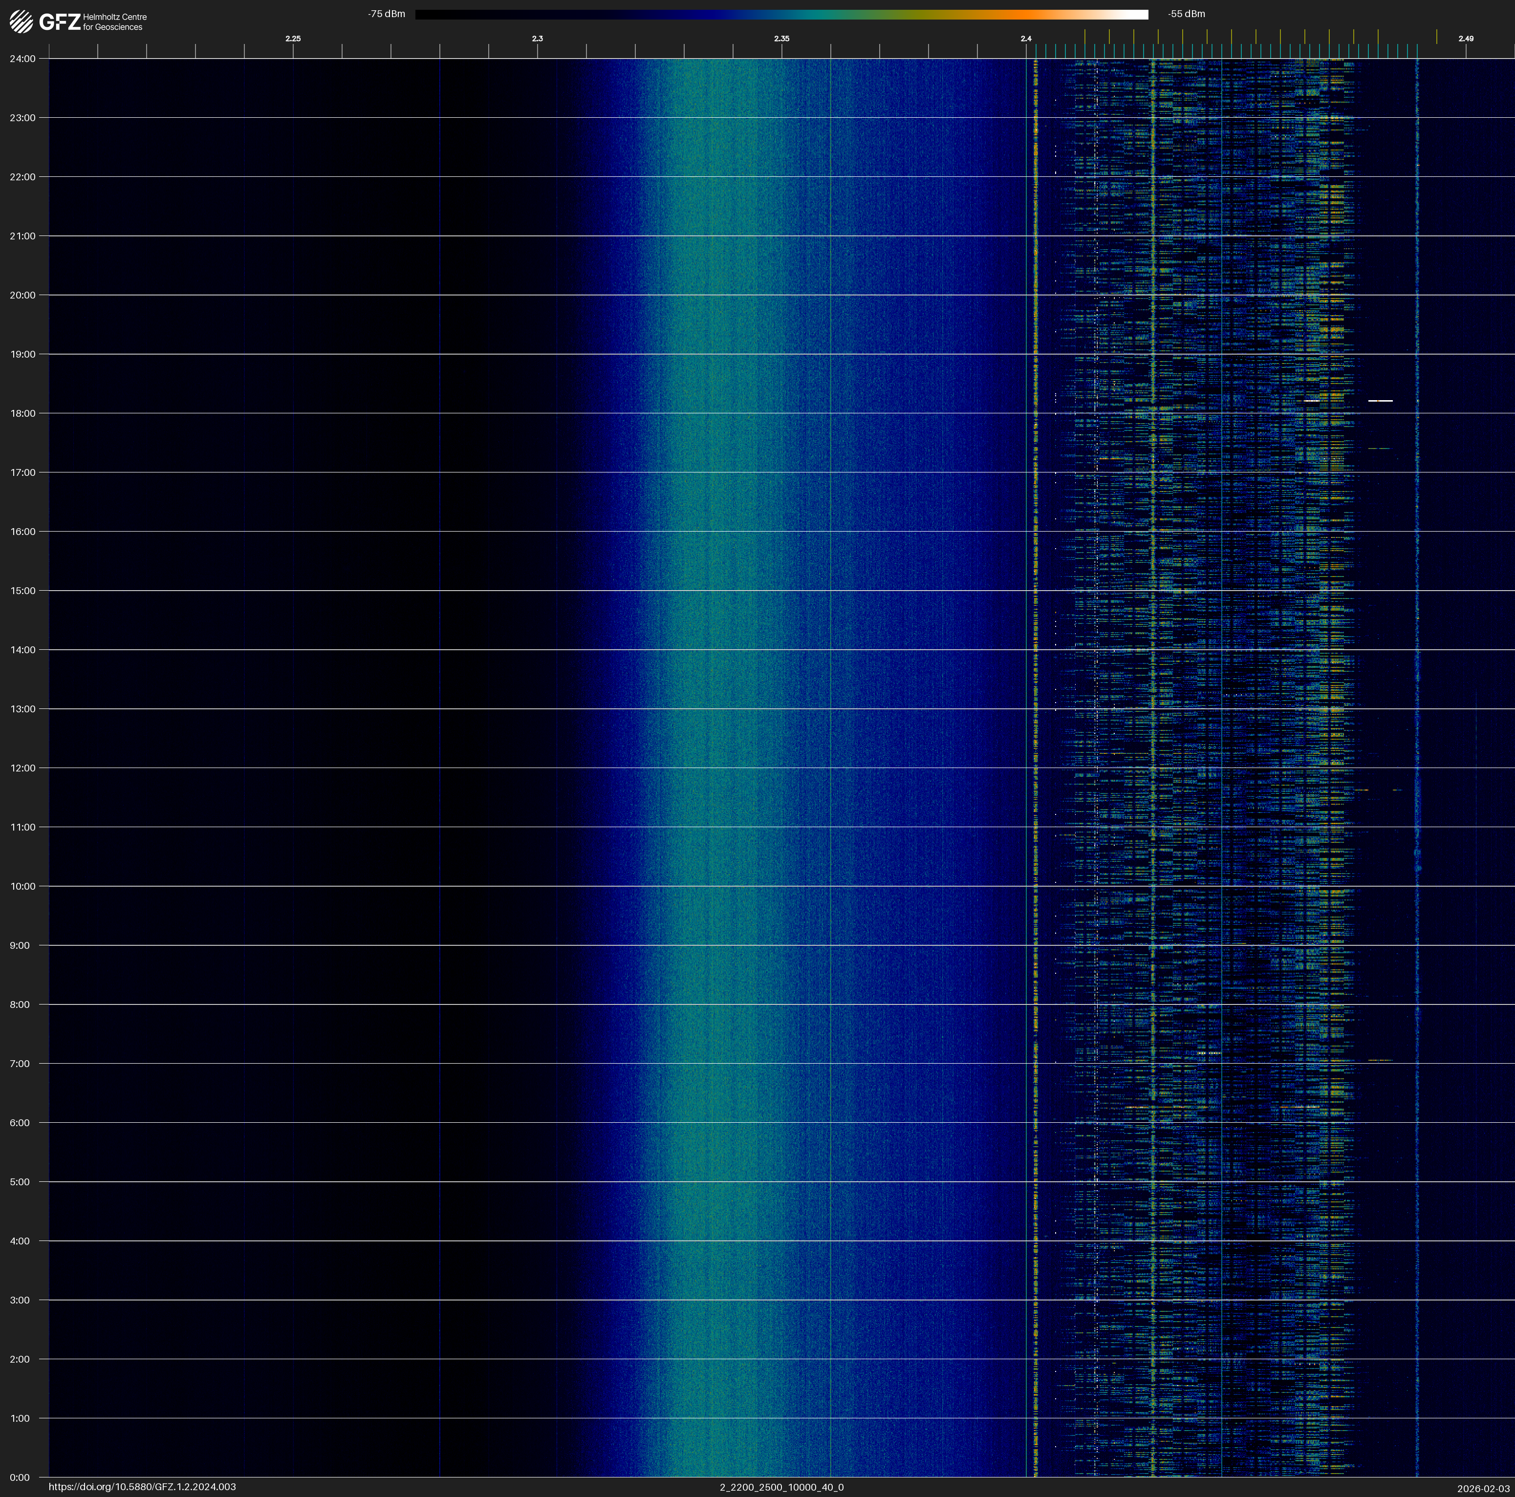Viewport: 1515px width, 1497px height.
Task: Click the 24:00 time axis label
Action: 23,59
